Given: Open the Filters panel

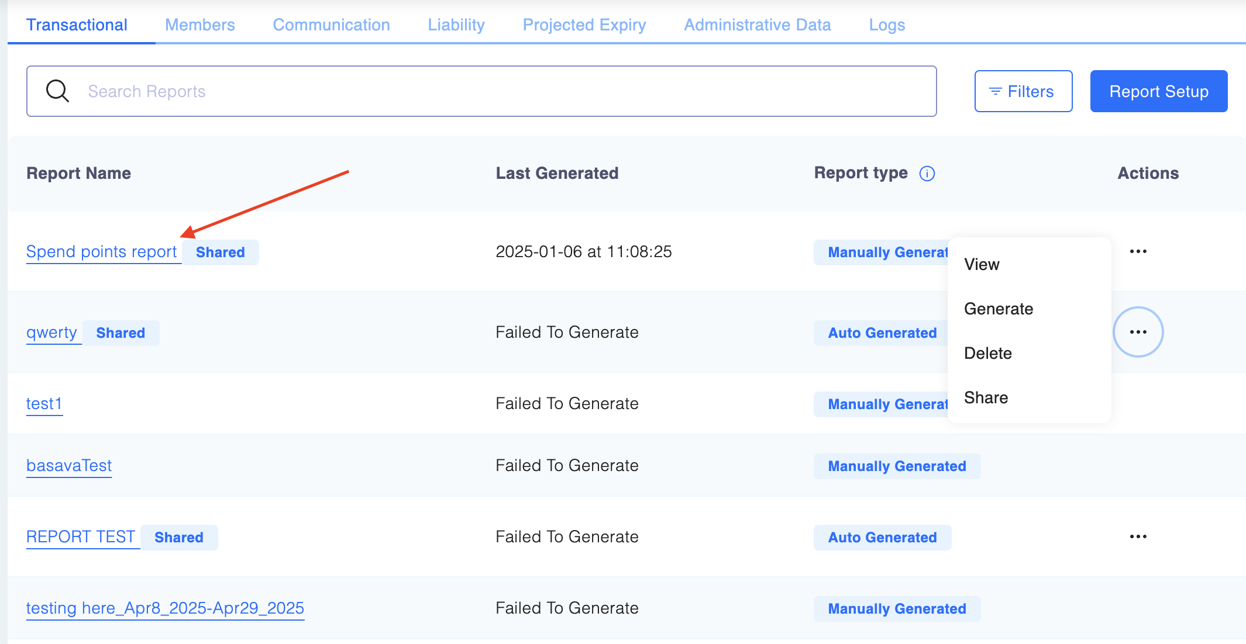Looking at the screenshot, I should pos(1023,91).
